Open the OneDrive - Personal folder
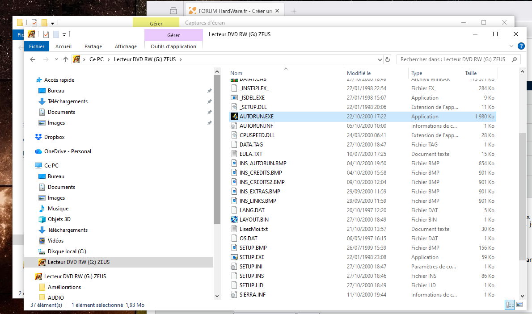The width and height of the screenshot is (532, 314). click(x=67, y=151)
